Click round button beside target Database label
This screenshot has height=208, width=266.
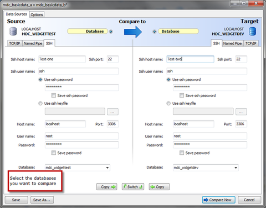pos(155,32)
